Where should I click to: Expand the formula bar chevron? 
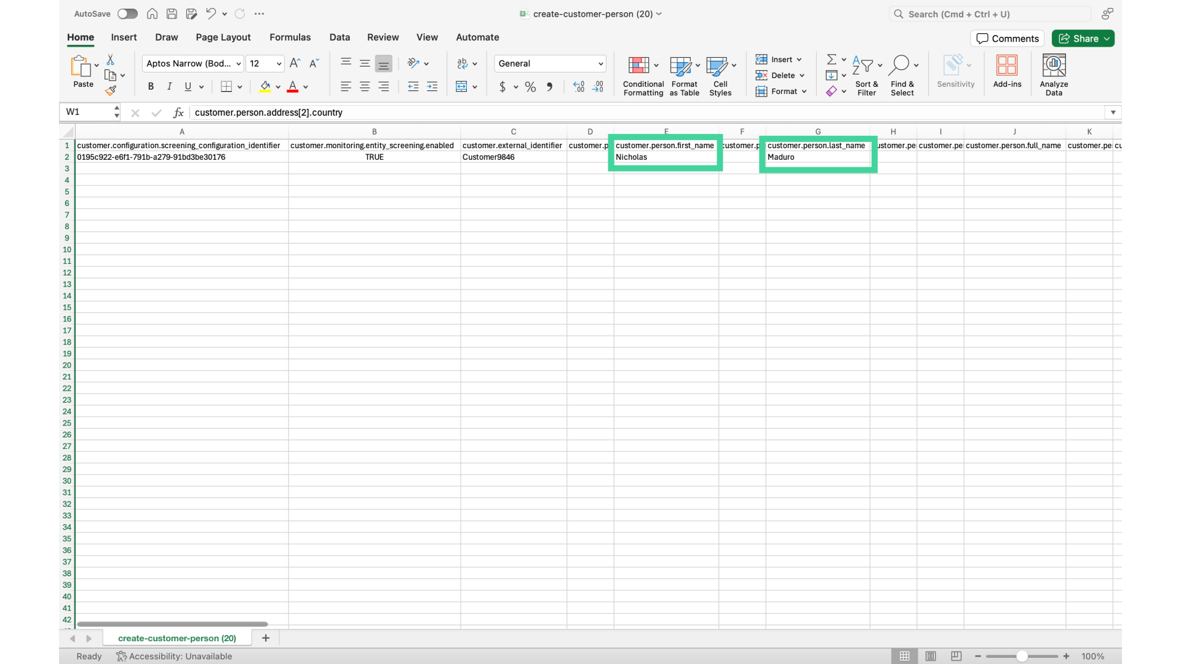pyautogui.click(x=1113, y=113)
